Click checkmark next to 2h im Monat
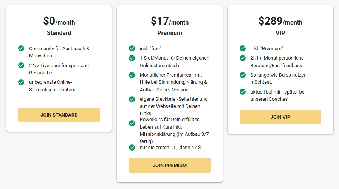Image resolution: width=339 pixels, height=189 pixels. (243, 58)
